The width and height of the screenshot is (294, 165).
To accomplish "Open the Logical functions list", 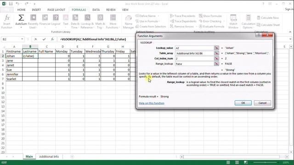I will click(56, 22).
